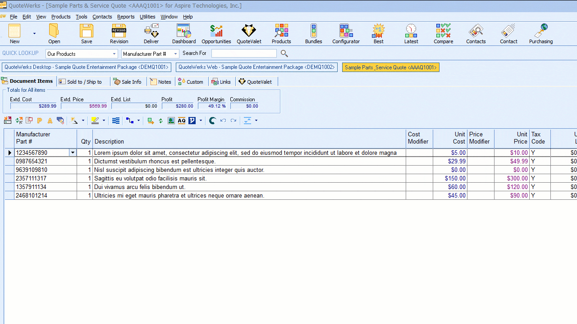Viewport: 577px width, 324px height.
Task: Open the Compare tool
Action: tap(443, 34)
